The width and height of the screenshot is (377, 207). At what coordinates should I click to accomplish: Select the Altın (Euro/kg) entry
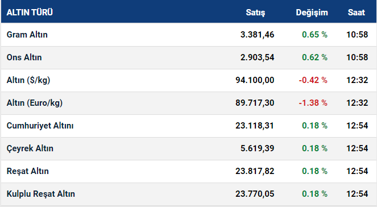35,103
